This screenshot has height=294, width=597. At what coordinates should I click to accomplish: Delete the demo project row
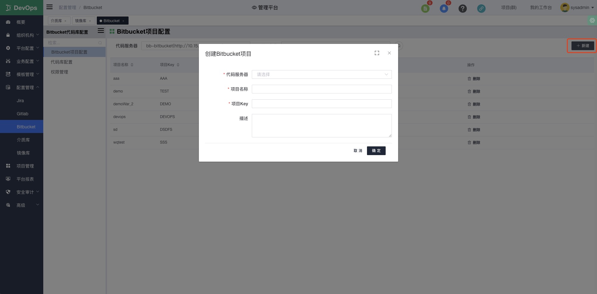tap(474, 91)
